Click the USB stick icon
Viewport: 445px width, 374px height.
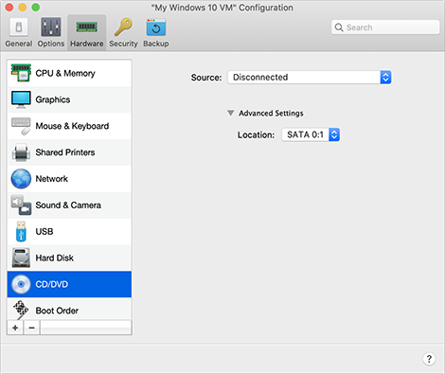tap(21, 231)
